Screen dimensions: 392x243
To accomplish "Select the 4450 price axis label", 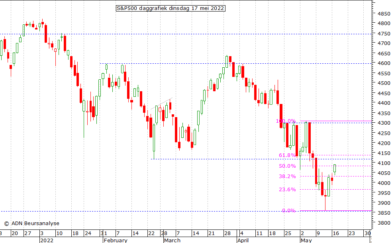I will 384,94.
